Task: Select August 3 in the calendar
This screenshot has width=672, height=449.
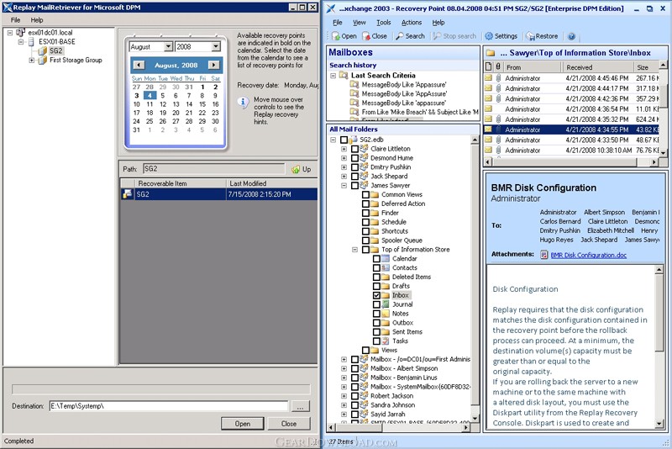Action: pos(136,96)
